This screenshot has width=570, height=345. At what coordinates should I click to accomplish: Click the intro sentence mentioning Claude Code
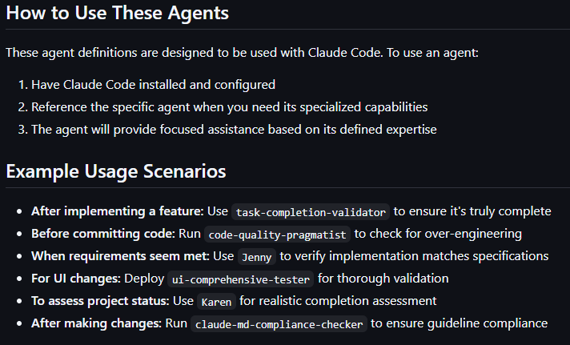242,53
